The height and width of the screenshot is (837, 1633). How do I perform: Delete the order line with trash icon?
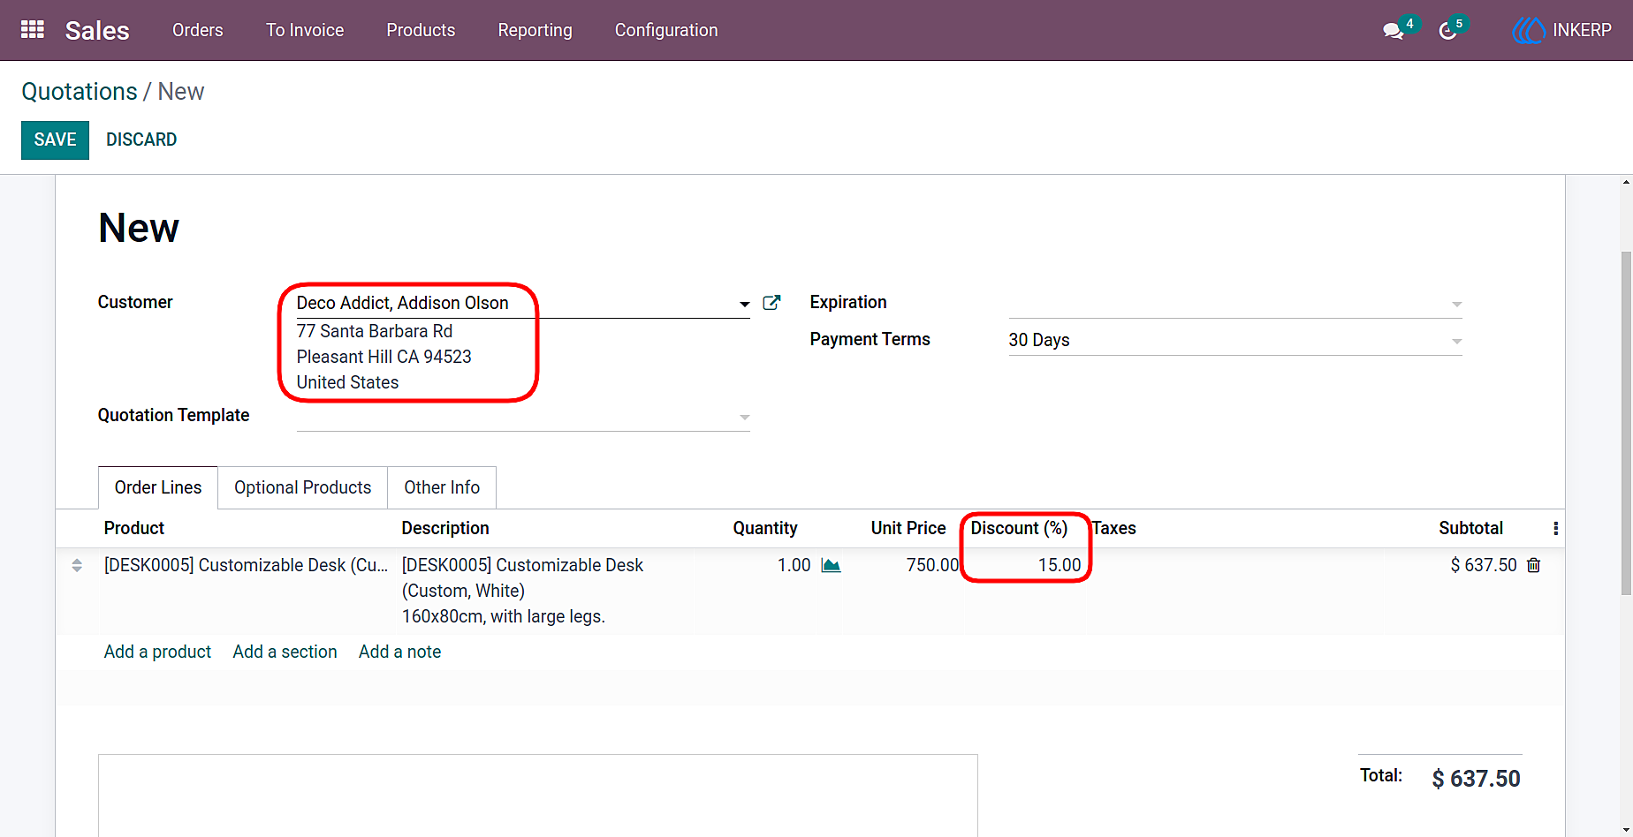(x=1534, y=565)
